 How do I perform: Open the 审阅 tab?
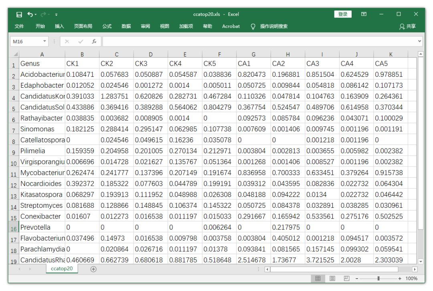coord(146,26)
